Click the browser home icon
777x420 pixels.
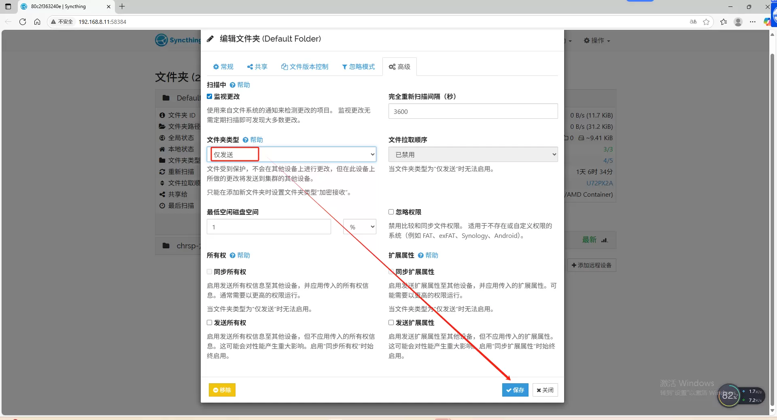pos(37,22)
